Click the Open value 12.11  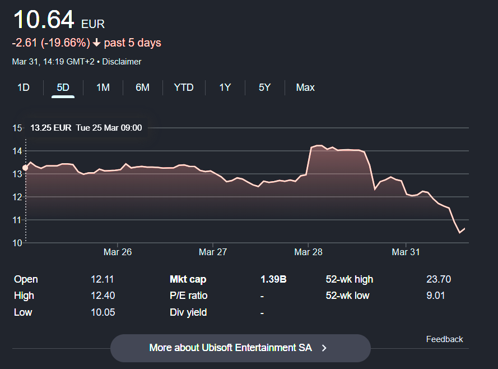pyautogui.click(x=103, y=279)
